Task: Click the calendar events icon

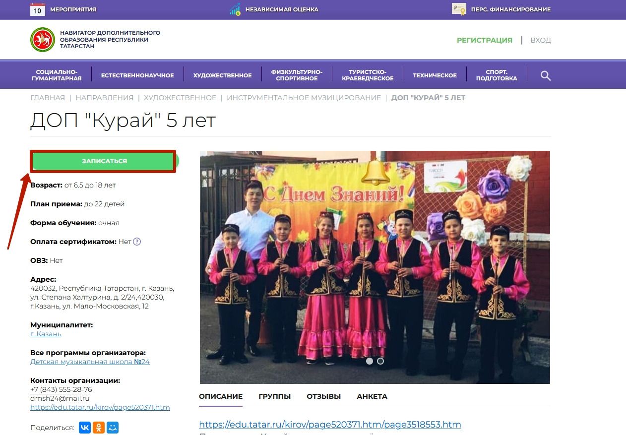Action: click(x=38, y=9)
